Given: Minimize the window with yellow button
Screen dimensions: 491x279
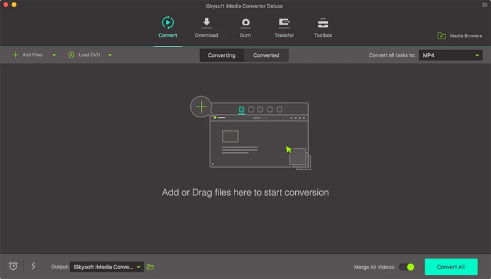Looking at the screenshot, I should [14, 4].
